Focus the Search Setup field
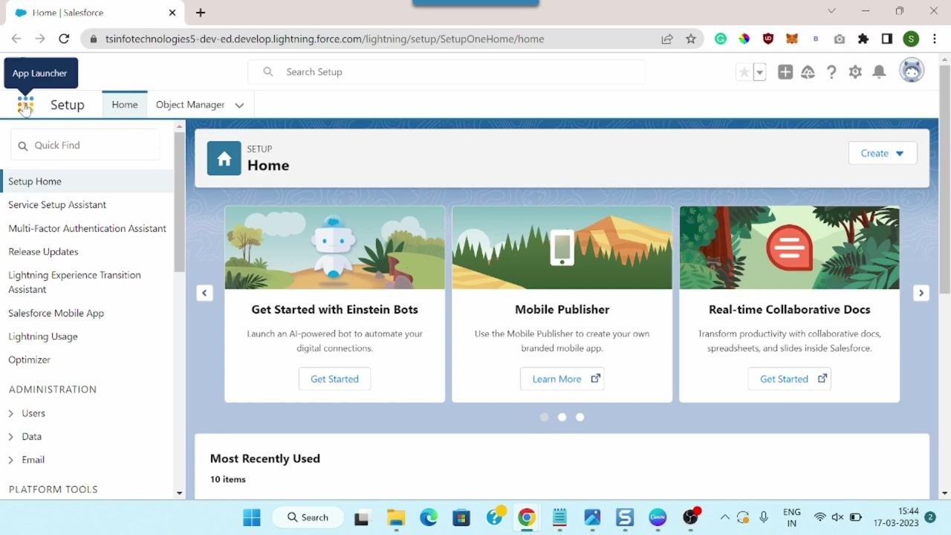This screenshot has height=535, width=951. (447, 72)
